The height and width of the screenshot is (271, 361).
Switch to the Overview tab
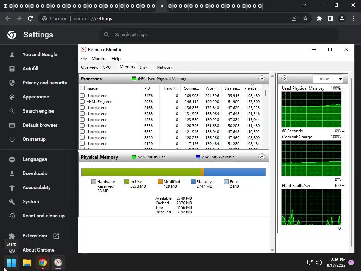click(x=90, y=67)
